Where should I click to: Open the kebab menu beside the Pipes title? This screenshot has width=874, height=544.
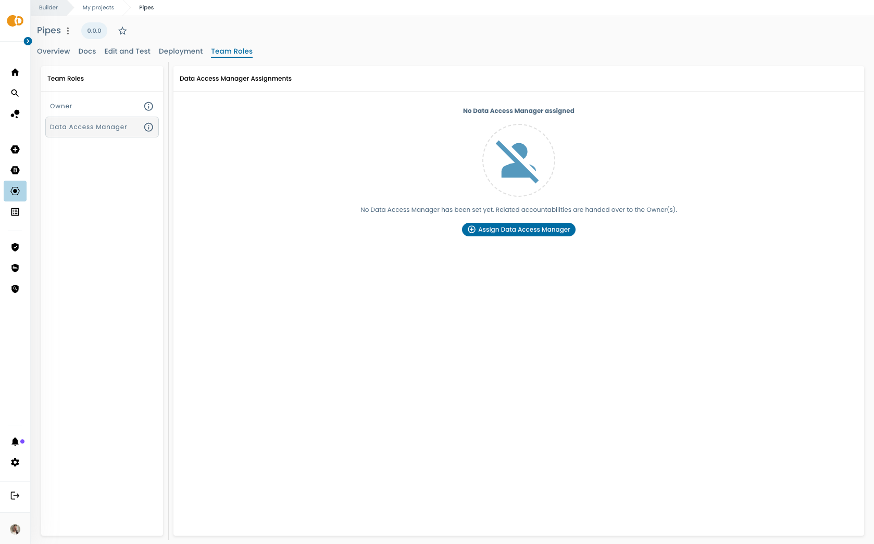coord(68,31)
